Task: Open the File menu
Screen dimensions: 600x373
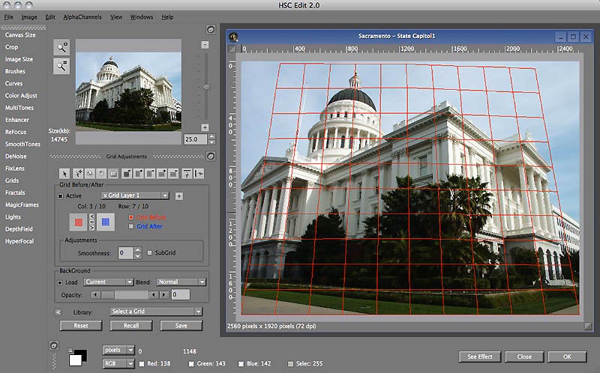Action: (x=8, y=17)
